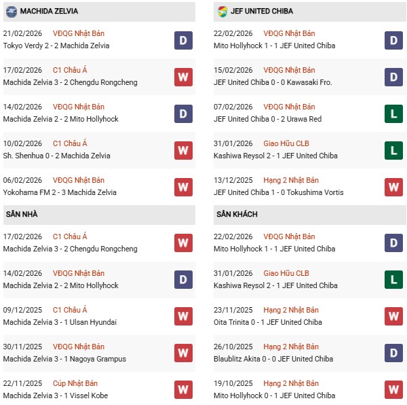Click the D badge for Kawasaki Fro. match

tap(393, 77)
